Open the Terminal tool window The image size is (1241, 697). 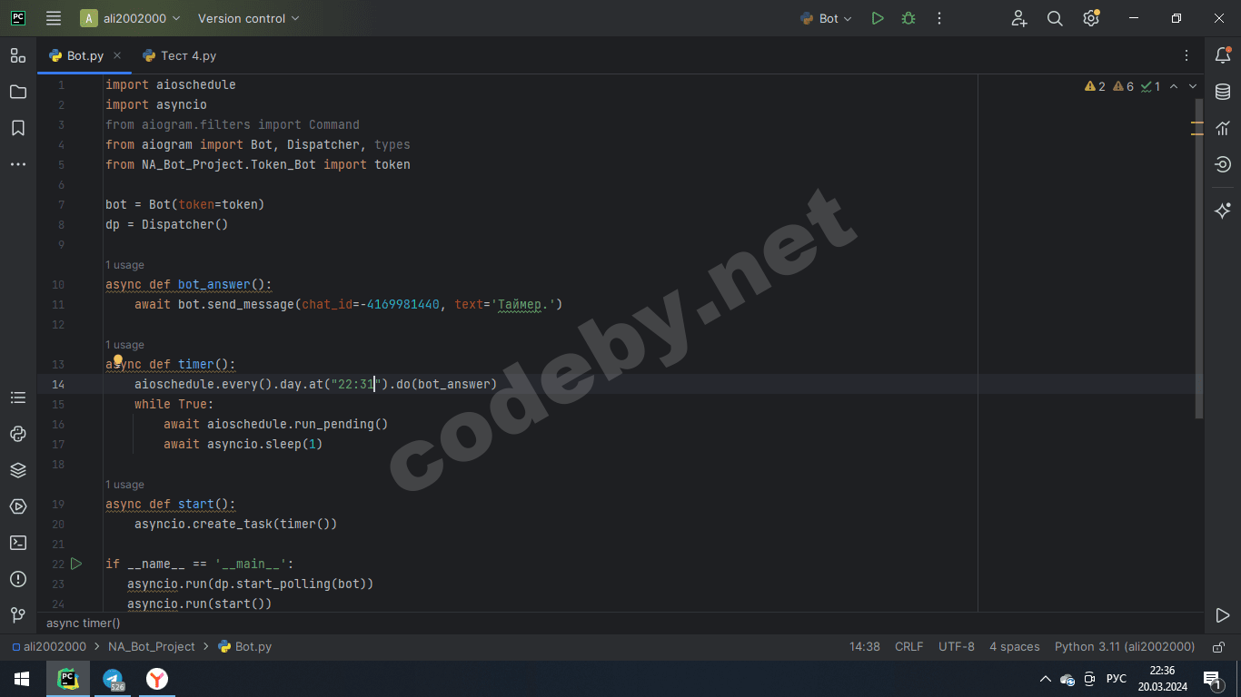[x=18, y=543]
